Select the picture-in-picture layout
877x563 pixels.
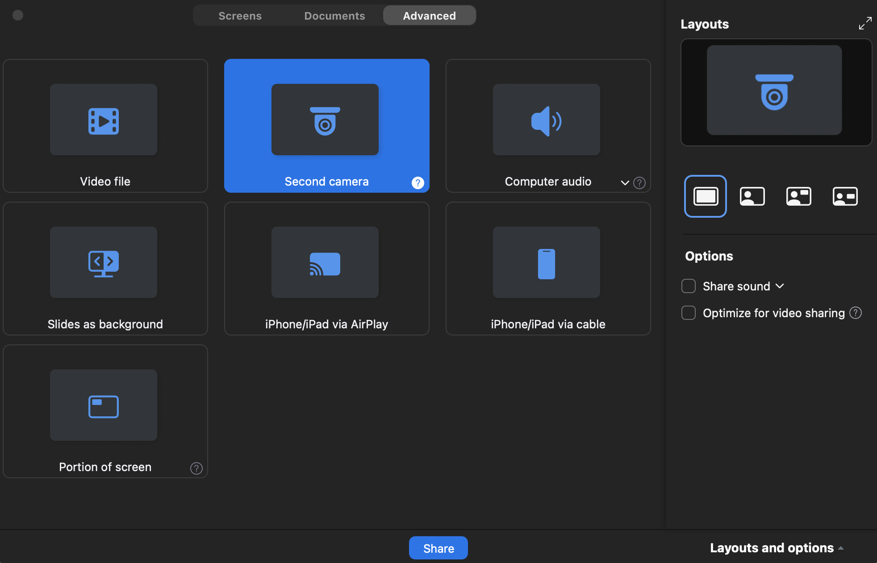pyautogui.click(x=798, y=196)
